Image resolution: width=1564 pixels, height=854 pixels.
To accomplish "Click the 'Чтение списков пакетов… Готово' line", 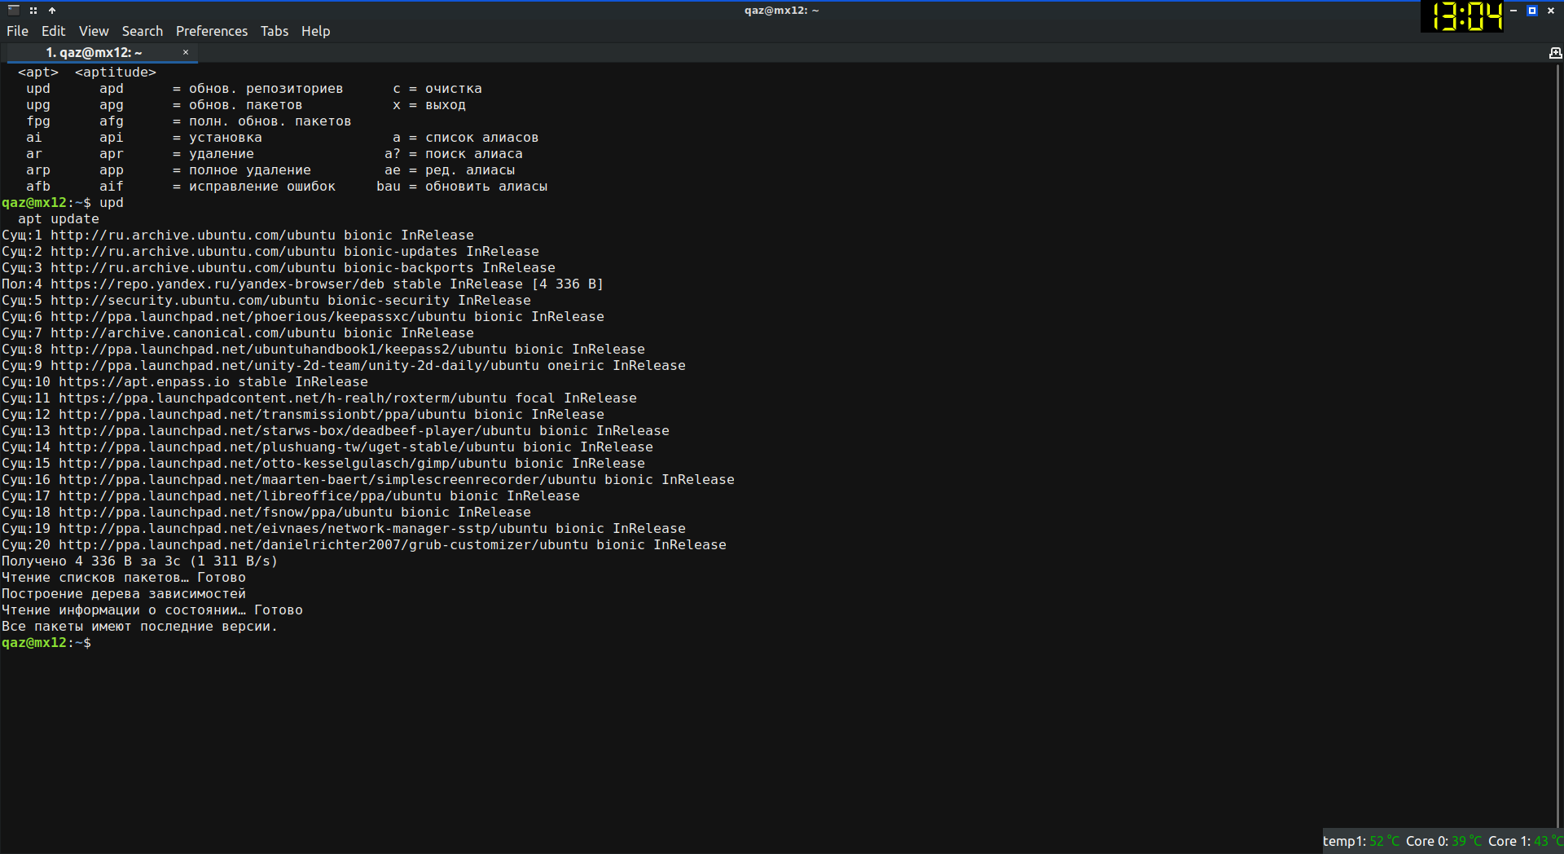I will (x=124, y=577).
